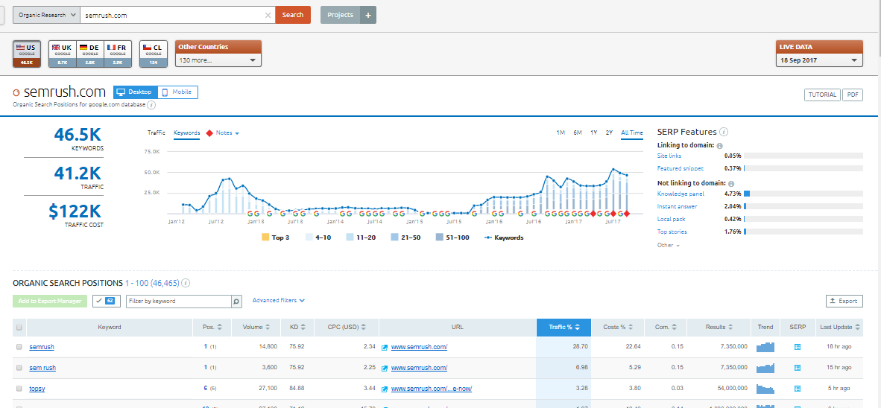The height and width of the screenshot is (408, 881).
Task: Click the plus icon next to Projects
Action: (x=368, y=15)
